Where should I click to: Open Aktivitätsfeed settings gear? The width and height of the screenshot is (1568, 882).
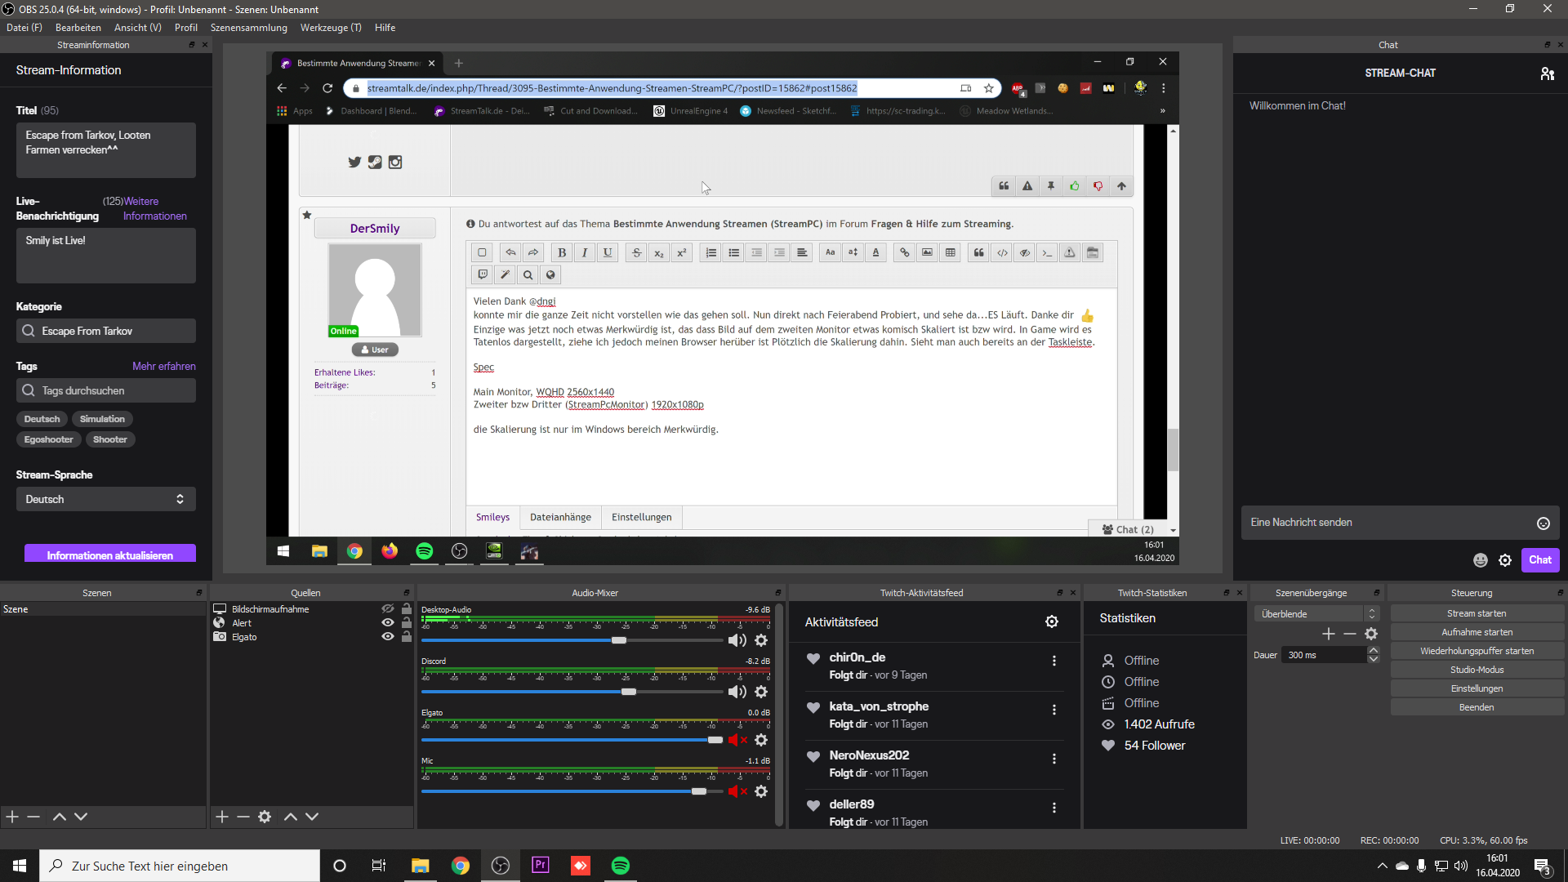[x=1052, y=621]
